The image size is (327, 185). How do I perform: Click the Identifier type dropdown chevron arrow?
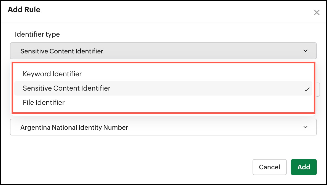[x=305, y=51]
